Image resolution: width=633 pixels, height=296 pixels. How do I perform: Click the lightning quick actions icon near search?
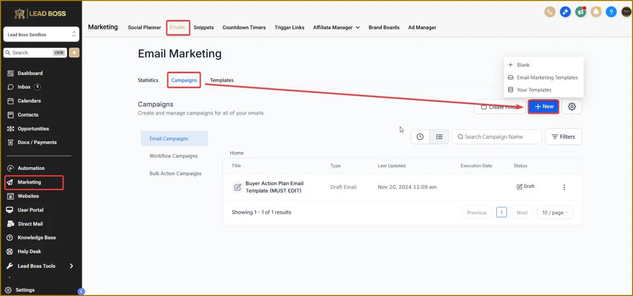74,53
